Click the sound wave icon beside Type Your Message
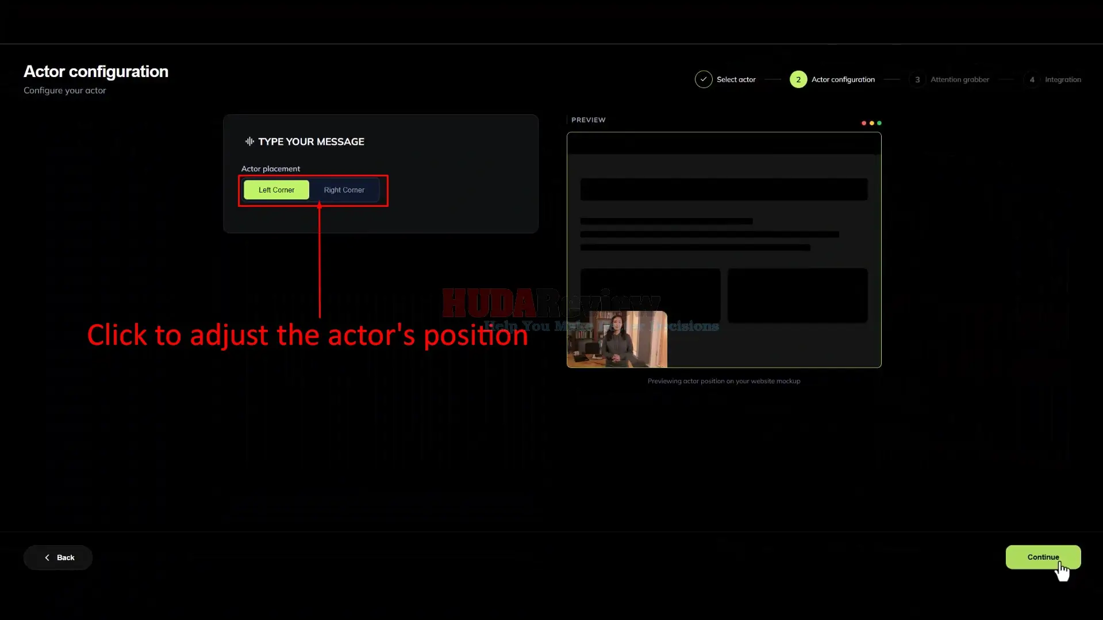Screen dimensions: 1103x620 point(249,141)
